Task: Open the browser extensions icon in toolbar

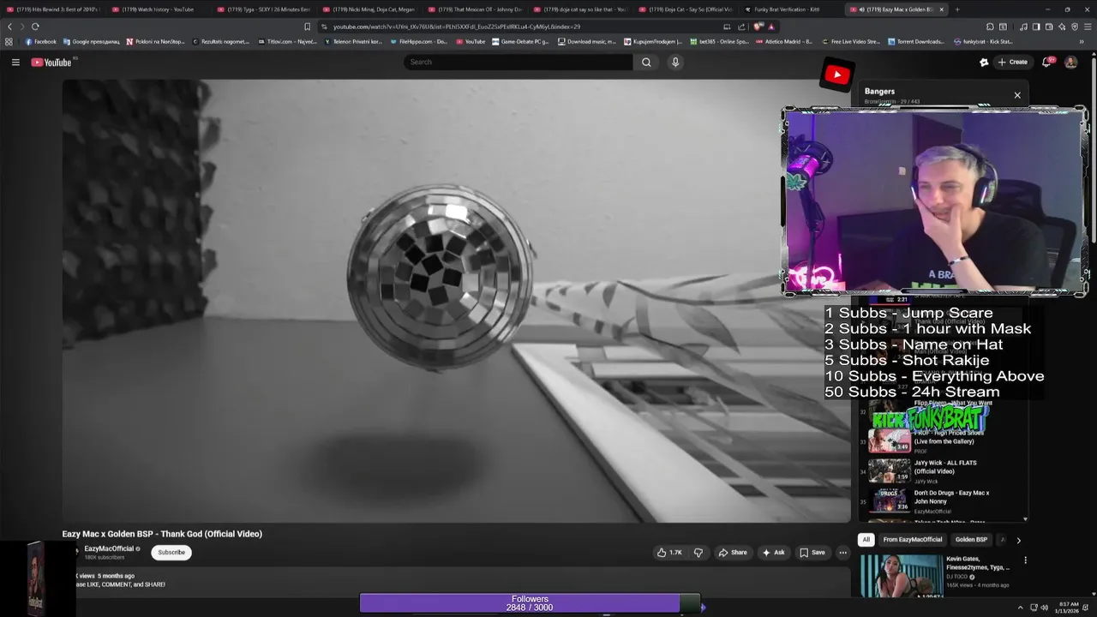Action: pyautogui.click(x=990, y=27)
